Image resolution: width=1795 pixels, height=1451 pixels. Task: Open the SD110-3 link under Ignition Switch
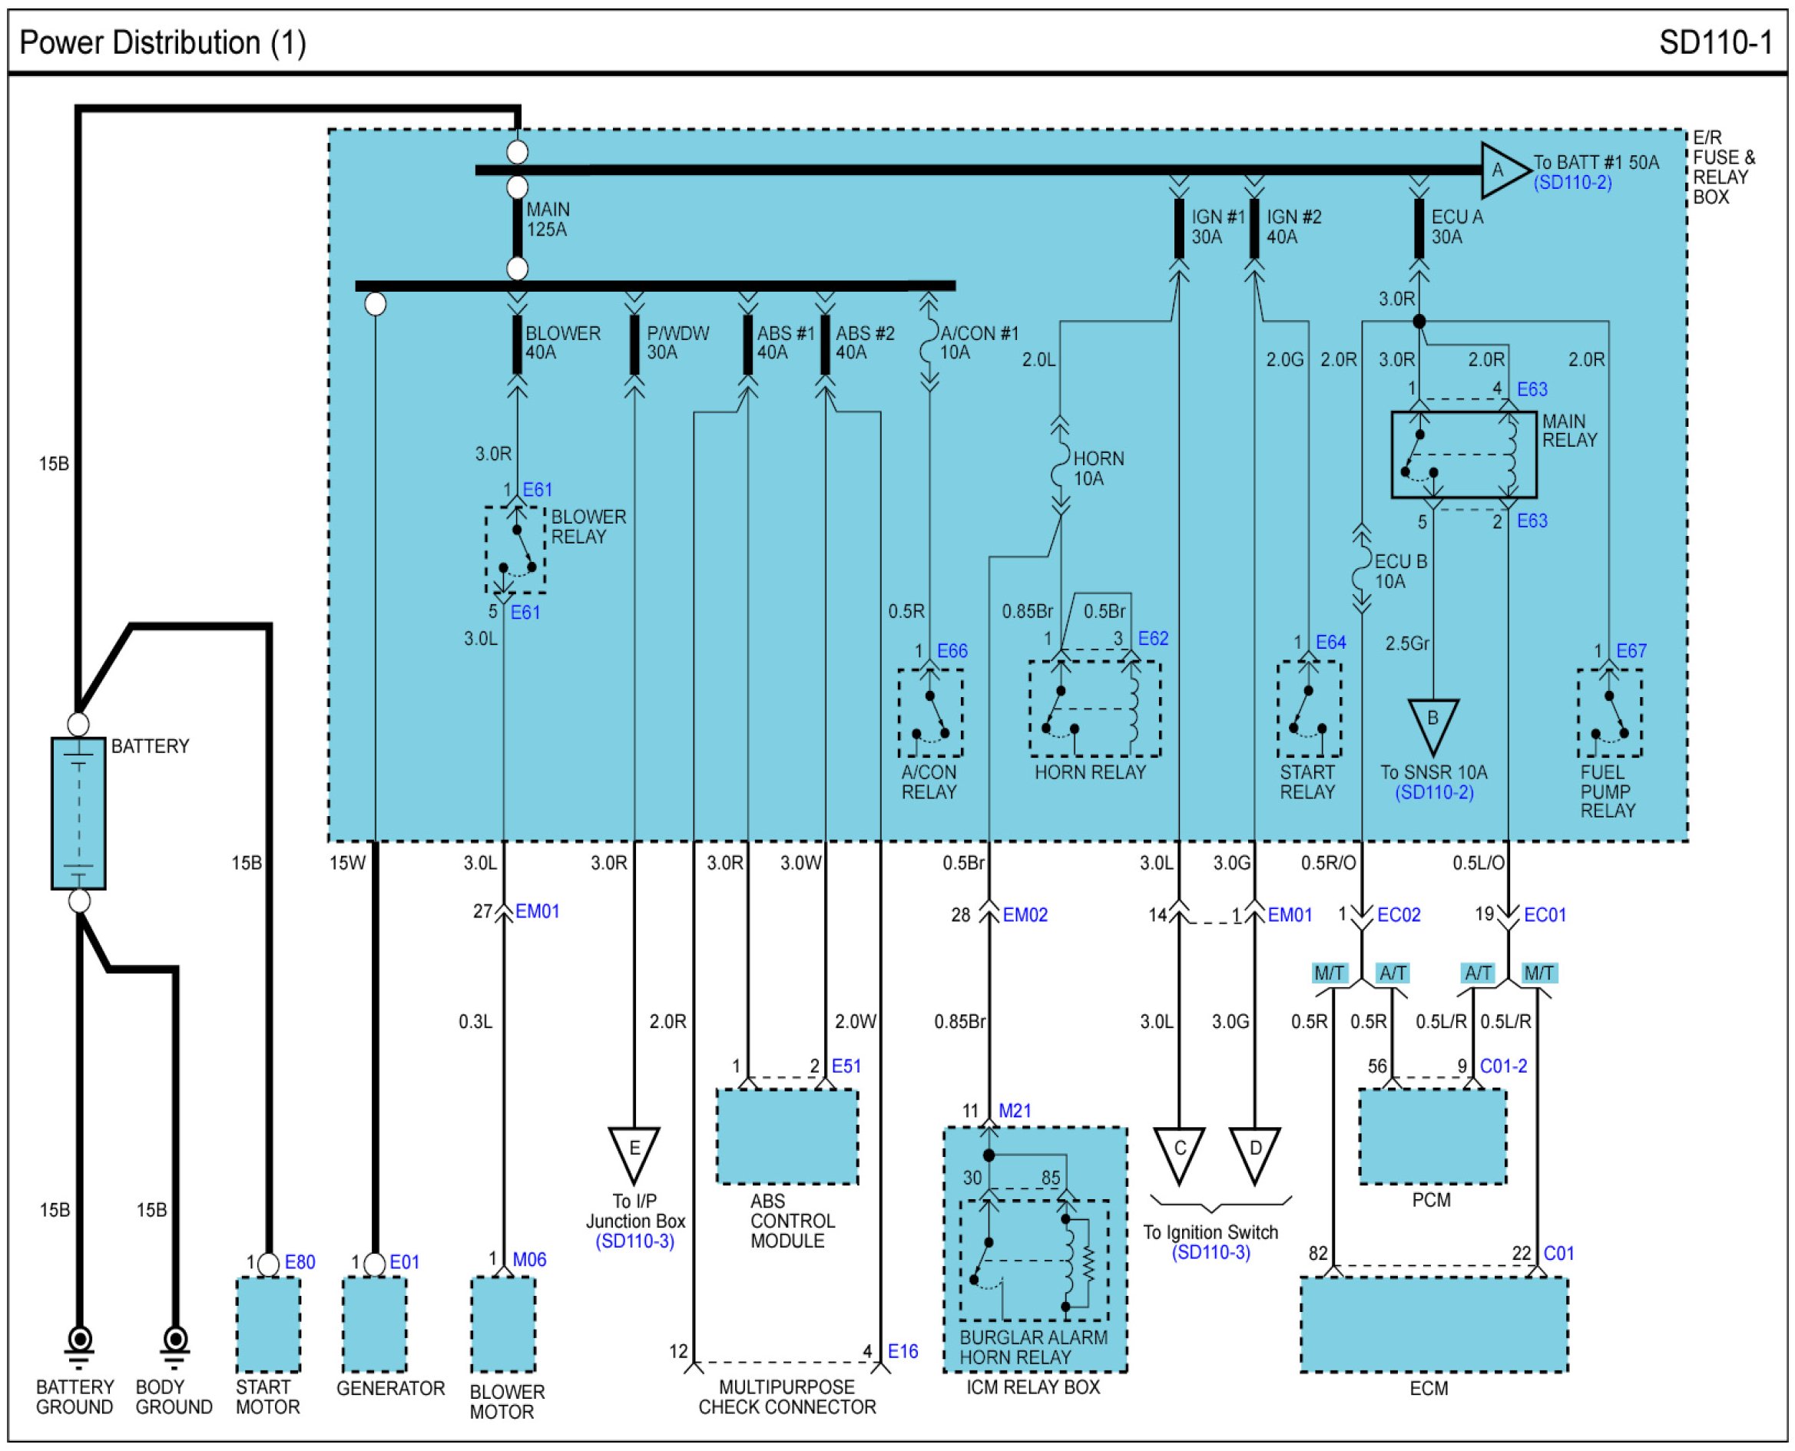1210,1252
